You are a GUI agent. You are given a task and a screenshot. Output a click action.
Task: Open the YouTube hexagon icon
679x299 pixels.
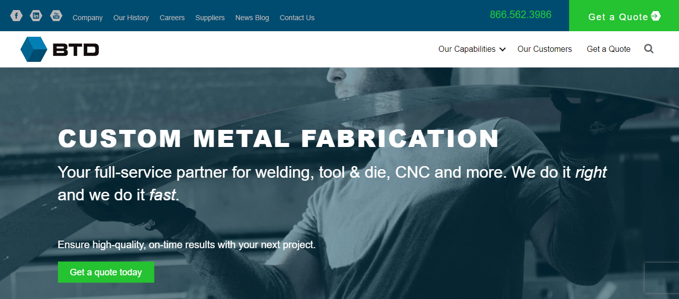56,16
